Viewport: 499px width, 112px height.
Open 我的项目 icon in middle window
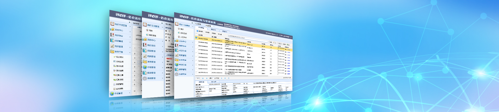coord(145,45)
